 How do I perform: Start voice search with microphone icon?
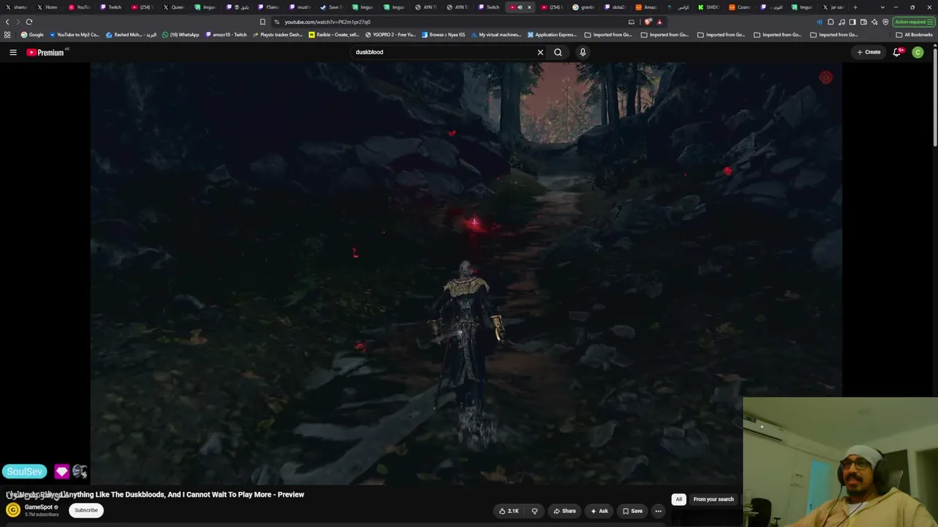click(583, 52)
